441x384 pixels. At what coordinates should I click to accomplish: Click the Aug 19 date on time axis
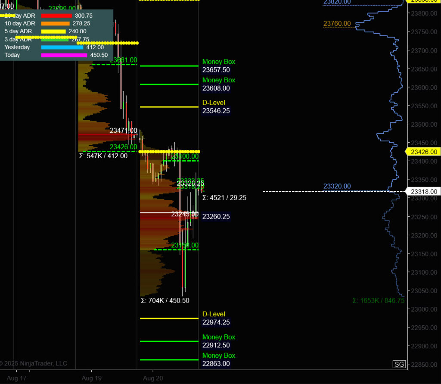click(x=91, y=378)
